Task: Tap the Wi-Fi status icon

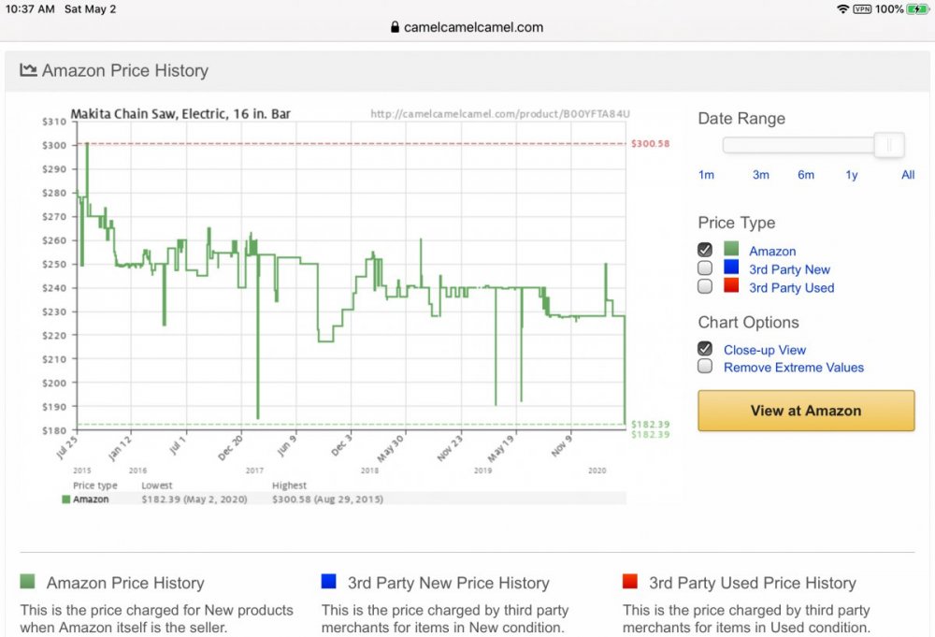Action: click(842, 8)
